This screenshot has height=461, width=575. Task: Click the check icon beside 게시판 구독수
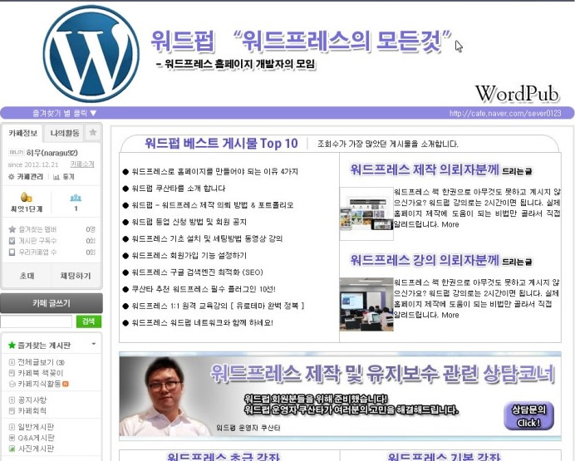point(12,241)
